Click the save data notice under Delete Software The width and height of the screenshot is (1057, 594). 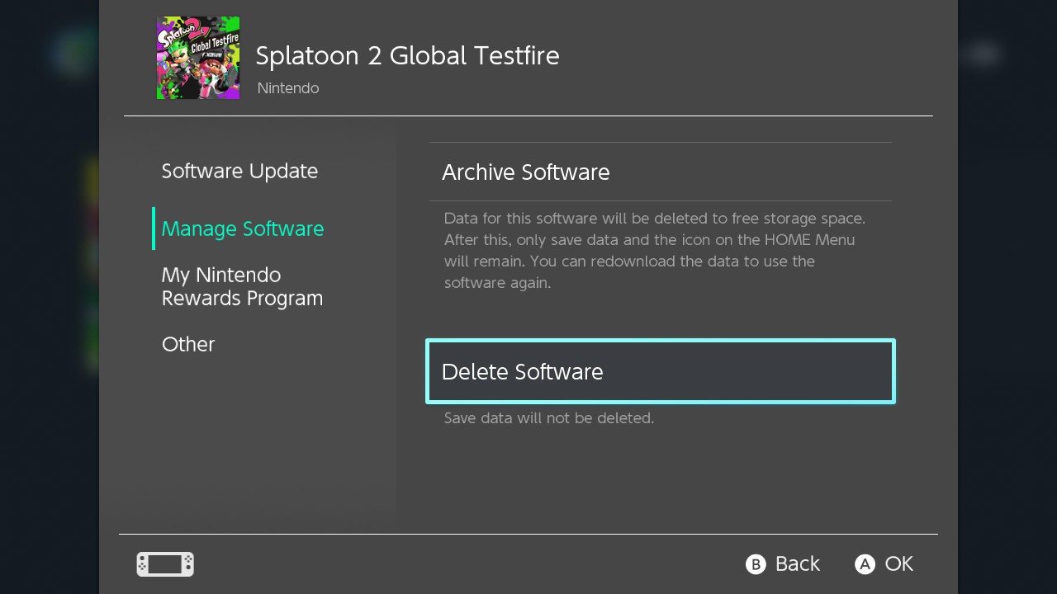[548, 418]
